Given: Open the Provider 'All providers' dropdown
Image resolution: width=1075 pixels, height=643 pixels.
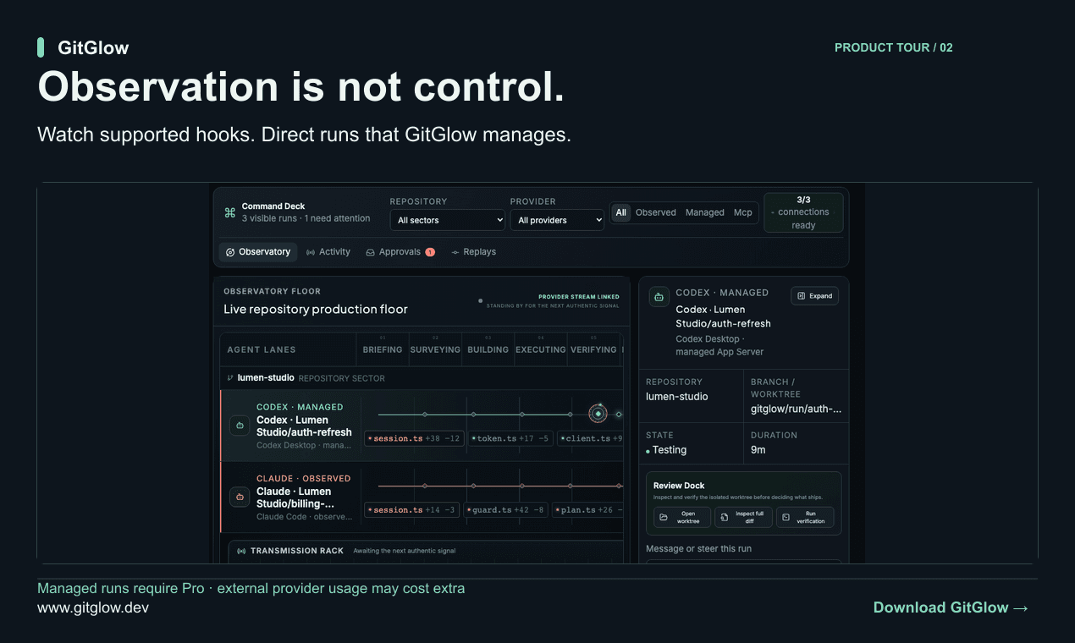Looking at the screenshot, I should pyautogui.click(x=557, y=220).
